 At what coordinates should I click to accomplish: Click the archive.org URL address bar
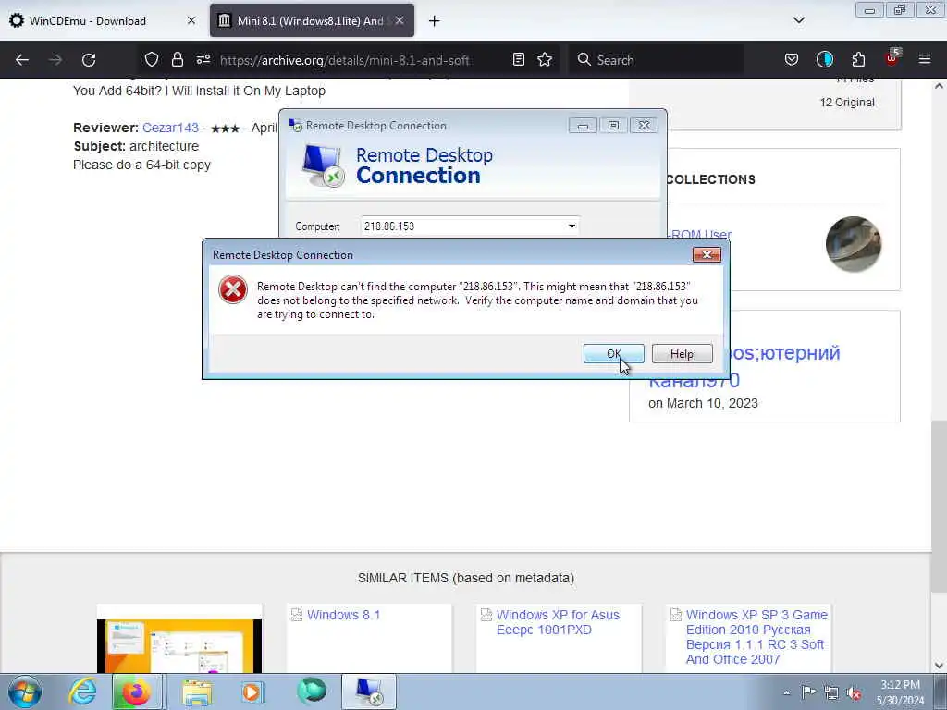pos(345,60)
